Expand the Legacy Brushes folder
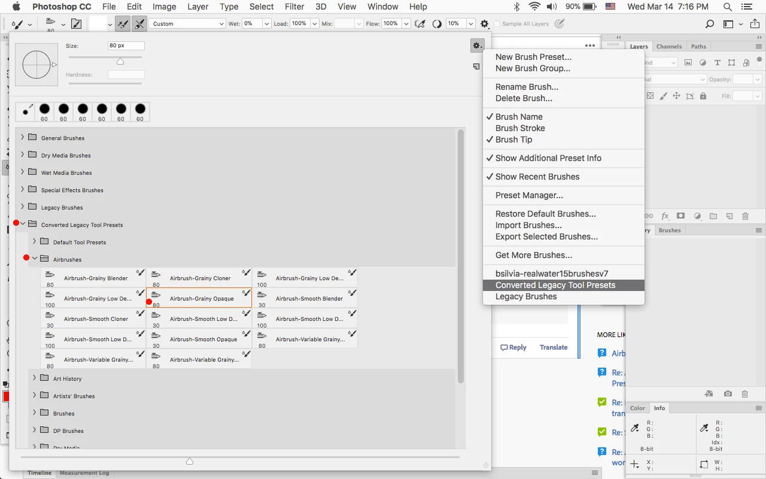 coord(23,207)
